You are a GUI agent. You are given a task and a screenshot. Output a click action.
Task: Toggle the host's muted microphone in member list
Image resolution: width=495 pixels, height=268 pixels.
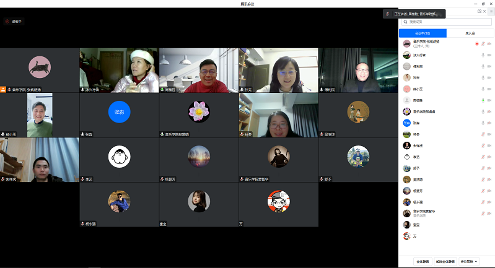(x=483, y=44)
